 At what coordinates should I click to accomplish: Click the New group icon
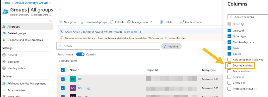click(61, 22)
